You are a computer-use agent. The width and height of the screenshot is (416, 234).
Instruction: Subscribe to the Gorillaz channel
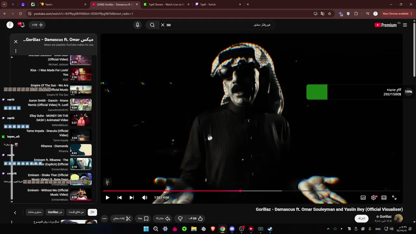361,218
